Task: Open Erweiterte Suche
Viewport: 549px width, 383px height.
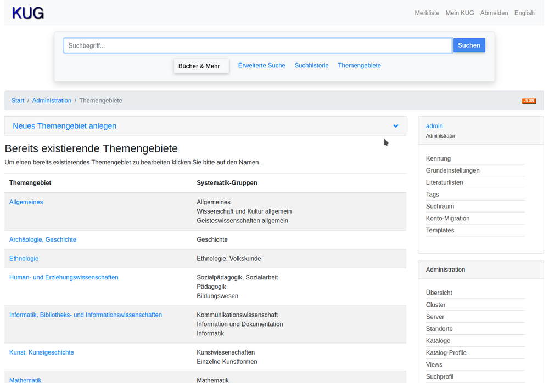Action: coord(261,66)
